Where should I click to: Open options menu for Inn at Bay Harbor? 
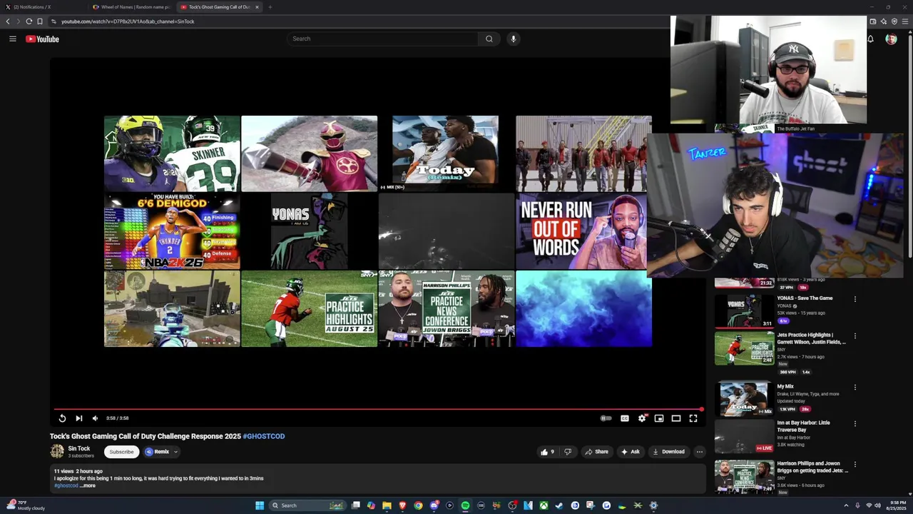pos(855,423)
